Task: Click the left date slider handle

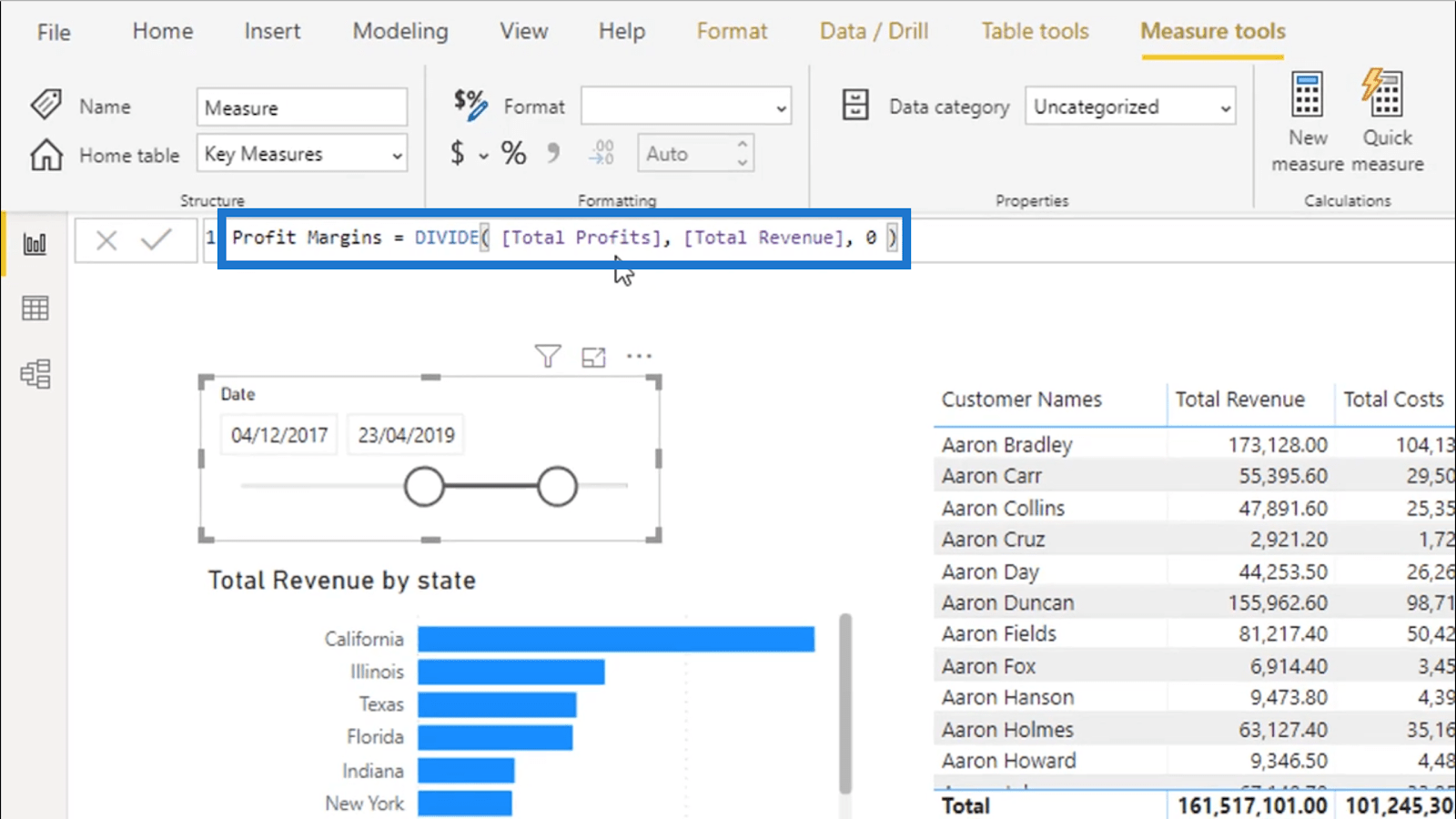Action: tap(424, 486)
